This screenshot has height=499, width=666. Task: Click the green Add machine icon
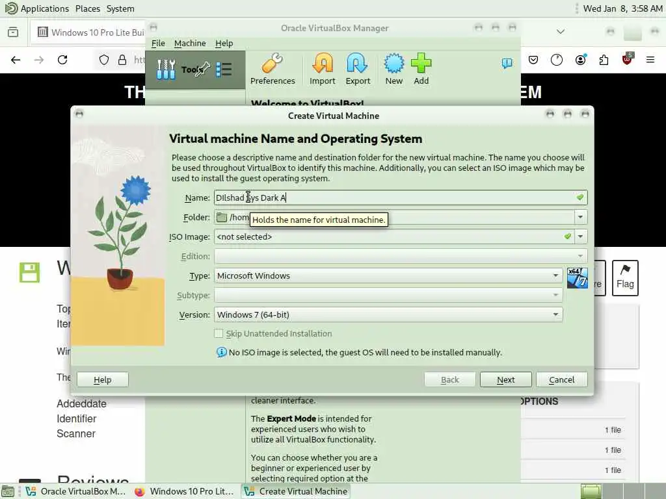point(421,69)
